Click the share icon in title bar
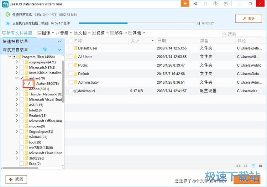The height and width of the screenshot is (187, 267). [x=195, y=4]
